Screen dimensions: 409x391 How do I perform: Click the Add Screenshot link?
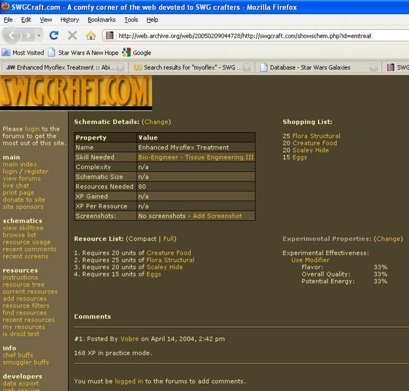[217, 216]
